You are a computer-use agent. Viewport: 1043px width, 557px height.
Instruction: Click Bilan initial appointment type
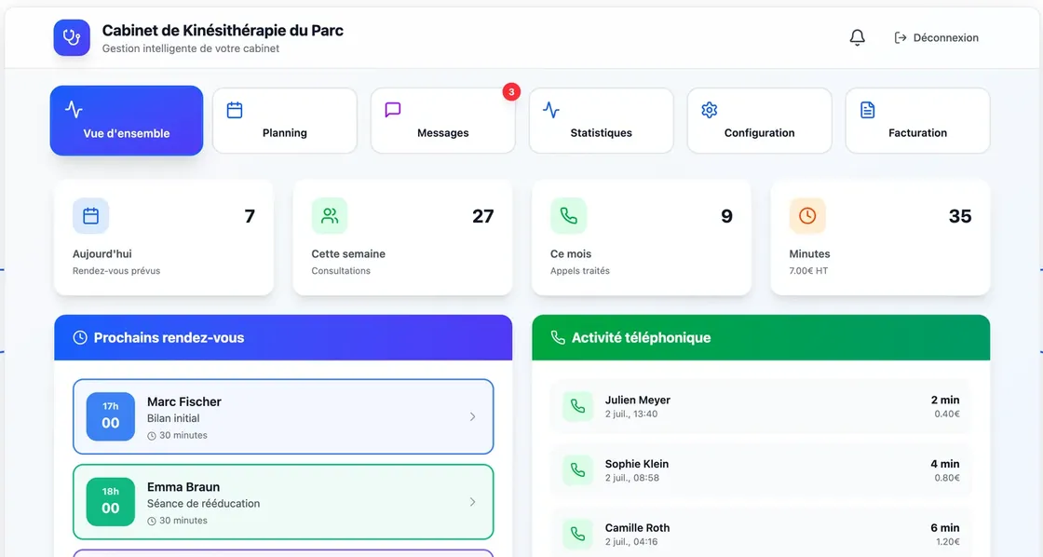173,418
